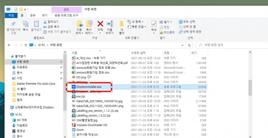268x138 pixels.
Task: Select DropboxInstaller.exe in the file list
Action: (89, 87)
